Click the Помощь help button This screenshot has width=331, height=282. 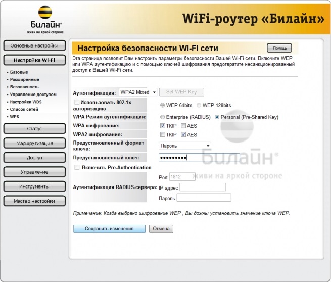279,48
